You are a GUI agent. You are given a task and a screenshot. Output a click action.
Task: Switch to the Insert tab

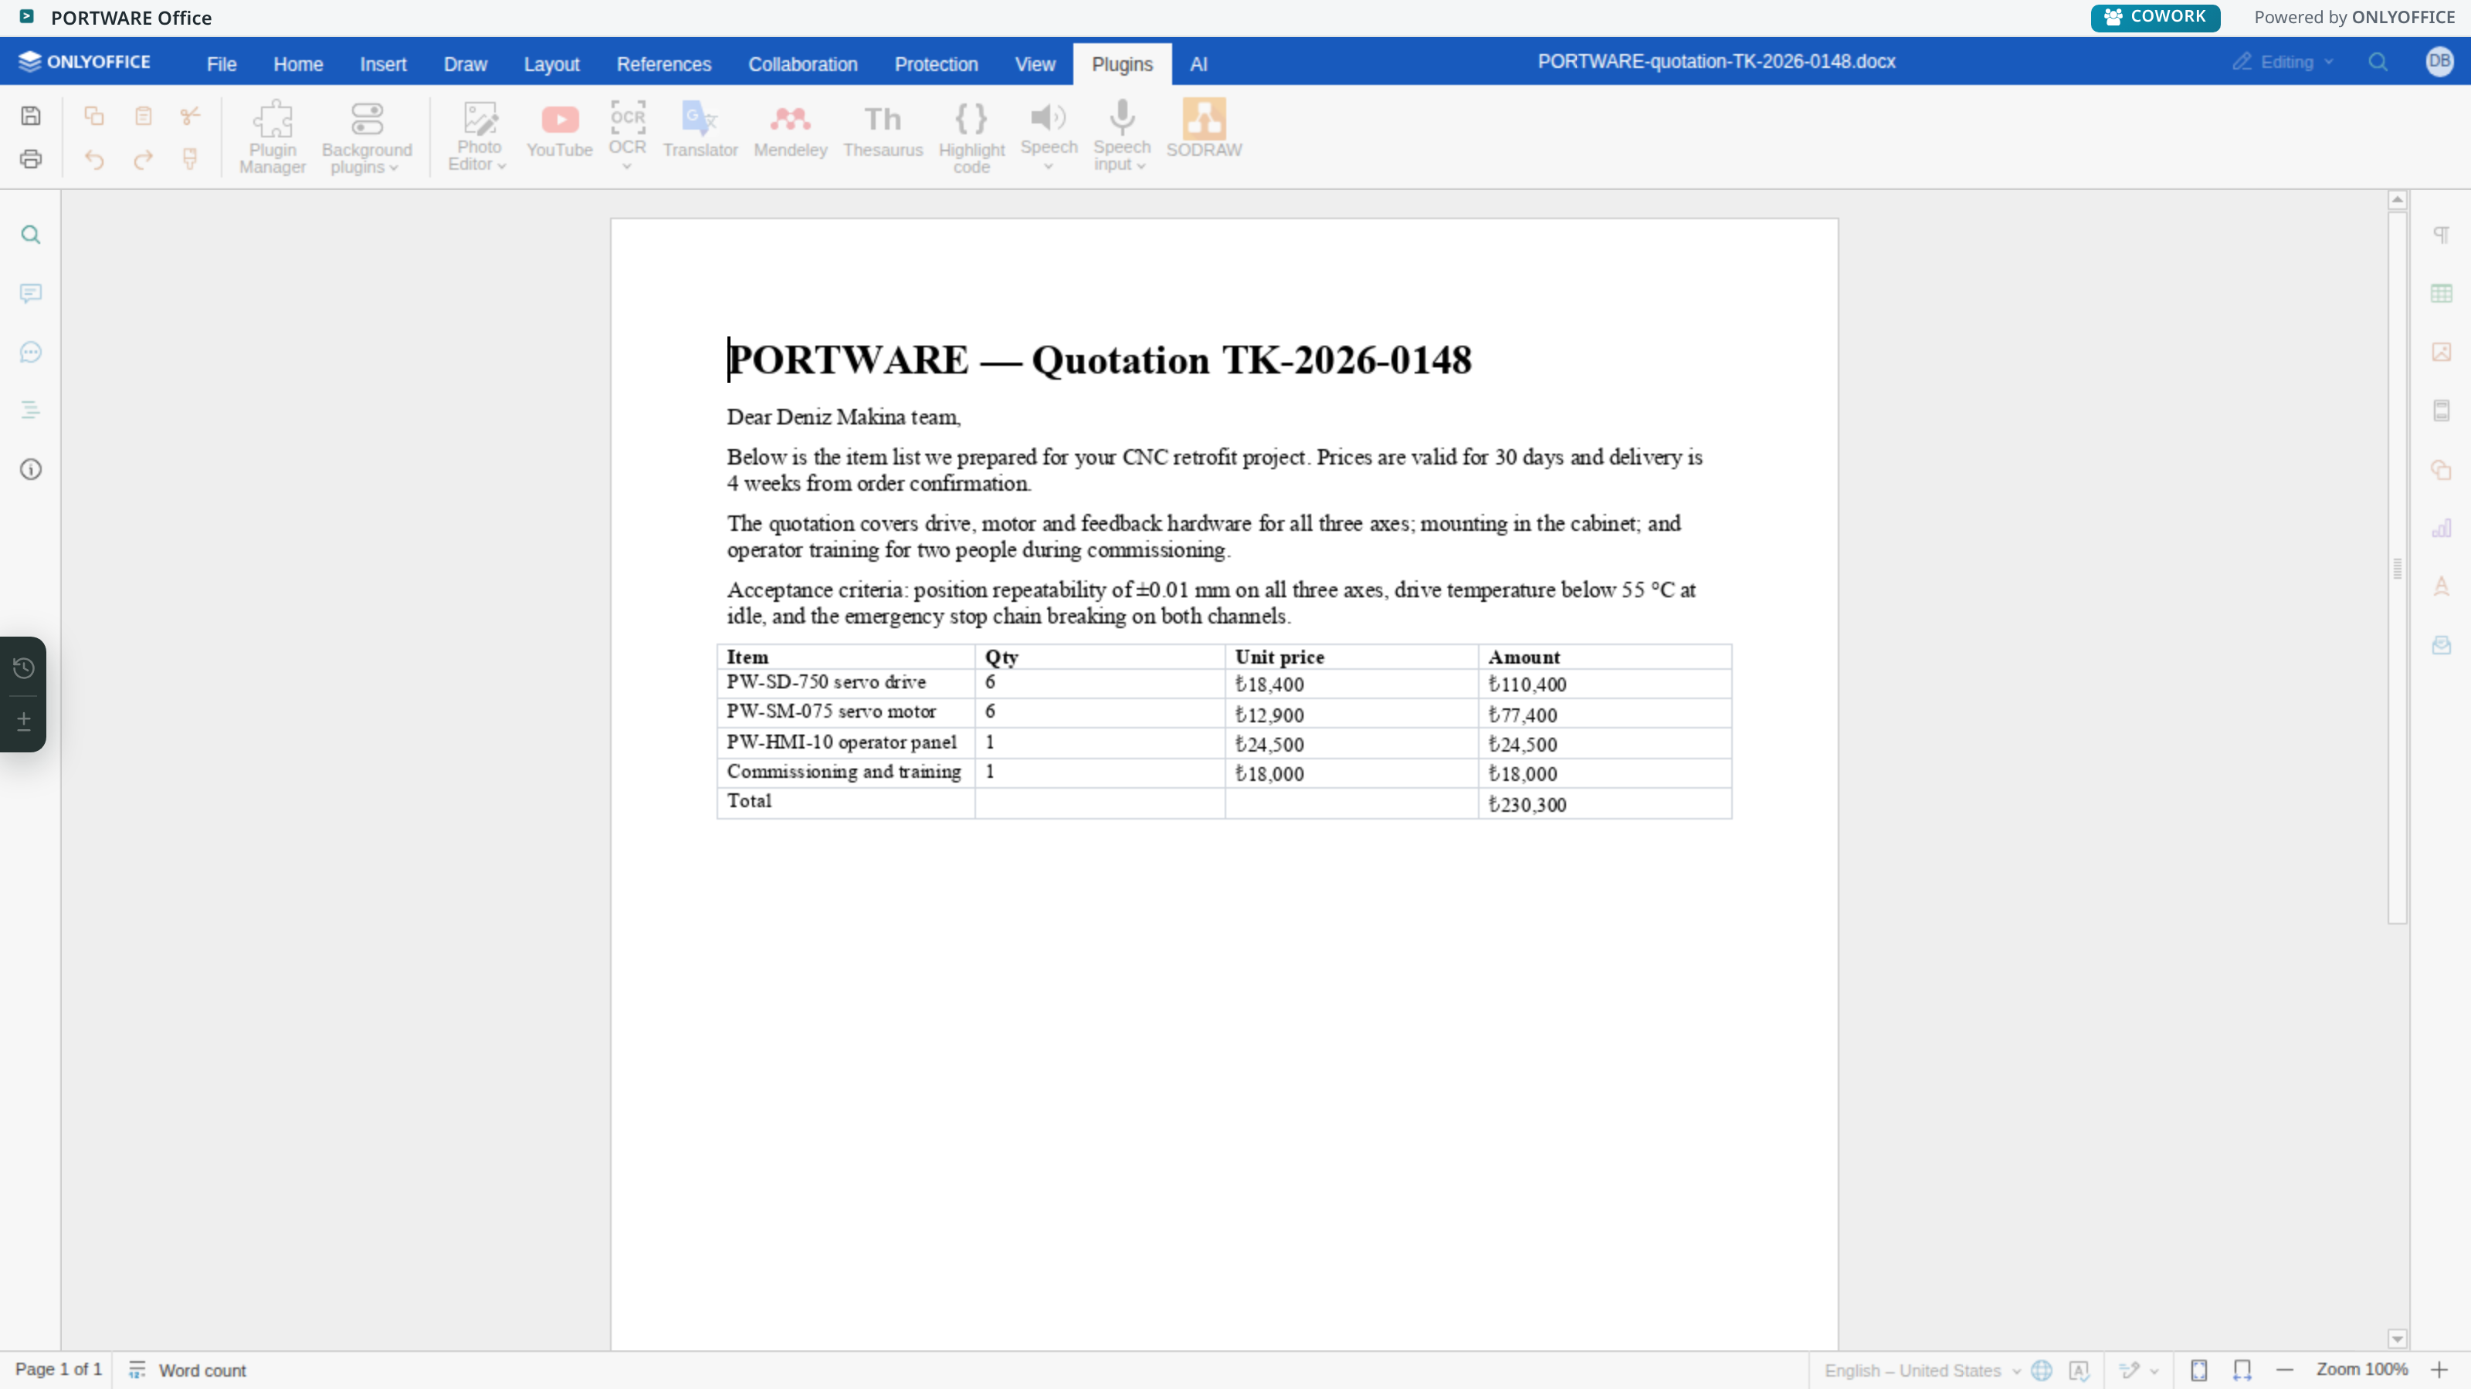(x=383, y=64)
